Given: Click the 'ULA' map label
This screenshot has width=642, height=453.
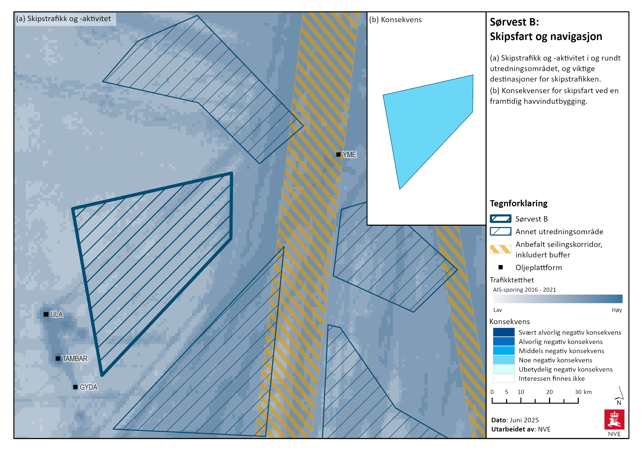Looking at the screenshot, I should (x=56, y=315).
